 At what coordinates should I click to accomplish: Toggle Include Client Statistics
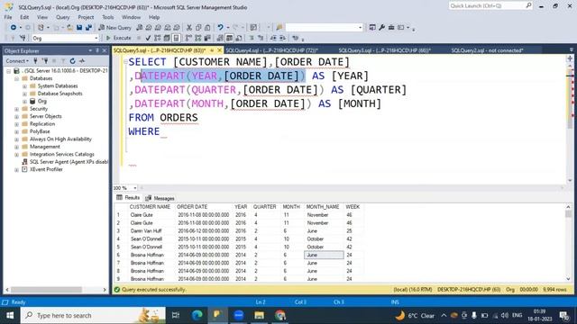207,38
